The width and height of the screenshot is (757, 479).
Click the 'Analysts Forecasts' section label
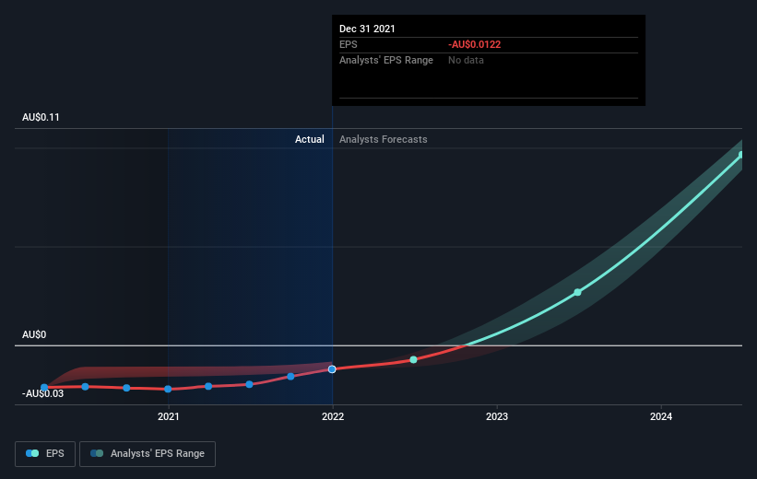coord(383,139)
